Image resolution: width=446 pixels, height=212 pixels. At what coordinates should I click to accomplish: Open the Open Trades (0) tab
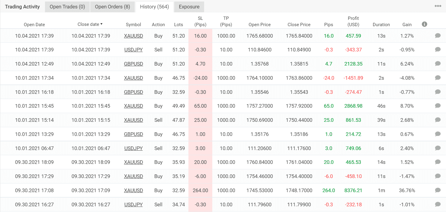[x=67, y=7]
